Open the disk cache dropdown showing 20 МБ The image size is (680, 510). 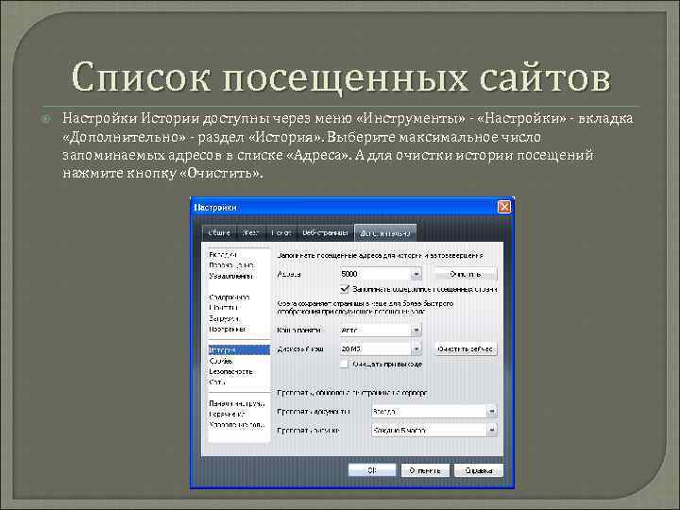[x=381, y=348]
